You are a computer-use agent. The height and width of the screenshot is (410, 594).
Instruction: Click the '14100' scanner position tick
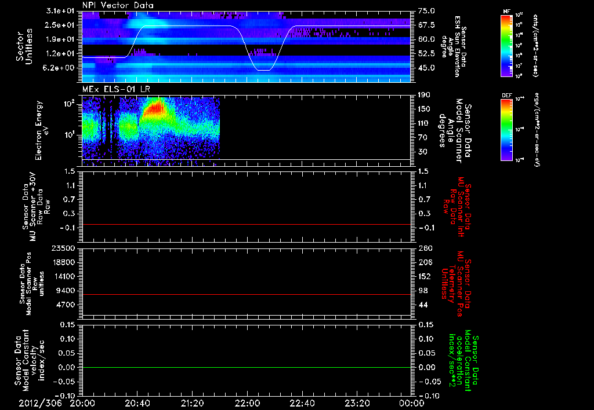64,276
